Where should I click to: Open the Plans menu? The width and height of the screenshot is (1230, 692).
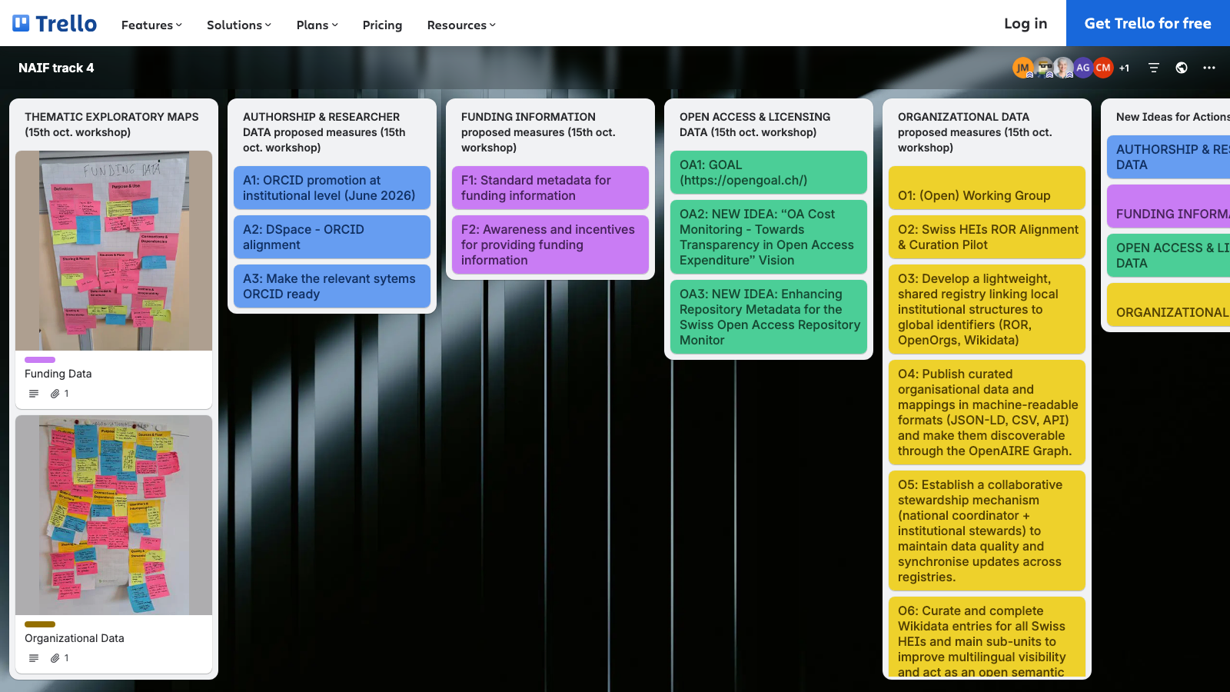(x=317, y=25)
